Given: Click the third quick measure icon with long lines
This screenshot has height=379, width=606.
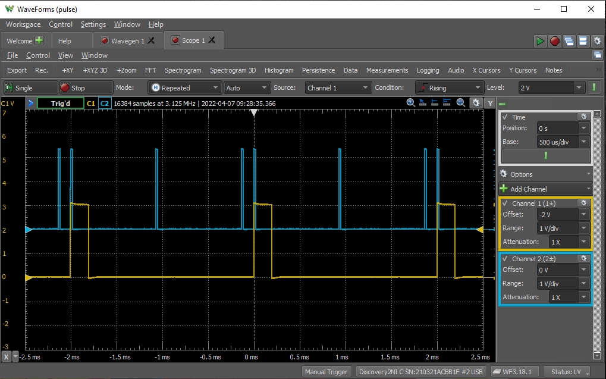Looking at the screenshot, I should coord(447,103).
